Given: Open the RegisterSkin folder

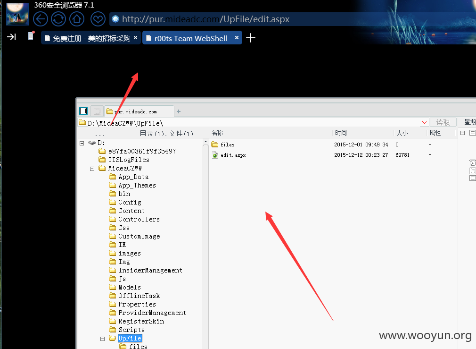Looking at the screenshot, I should coord(137,322).
